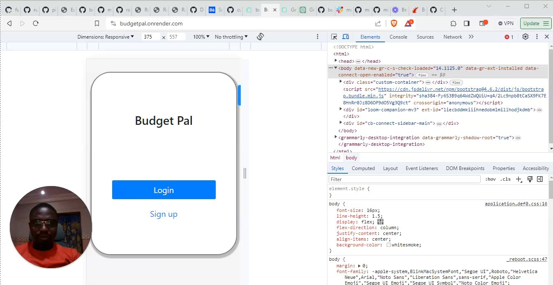Open the 100% zoom dropdown
The width and height of the screenshot is (553, 285).
click(201, 37)
